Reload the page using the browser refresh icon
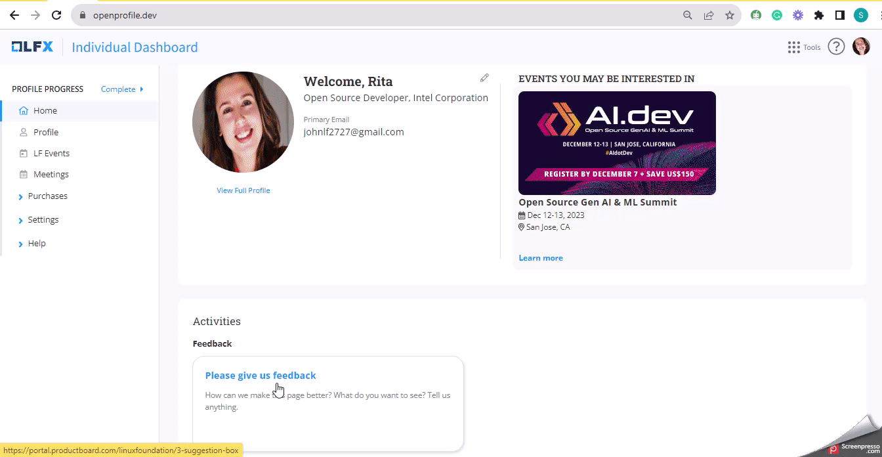 (56, 15)
